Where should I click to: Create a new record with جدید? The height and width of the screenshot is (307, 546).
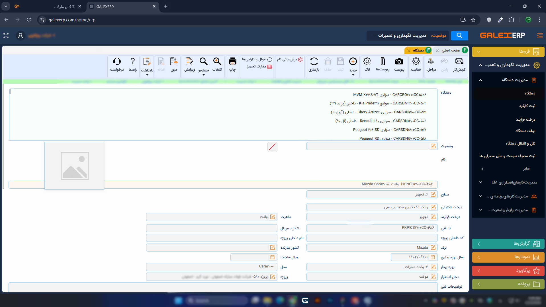tap(353, 65)
